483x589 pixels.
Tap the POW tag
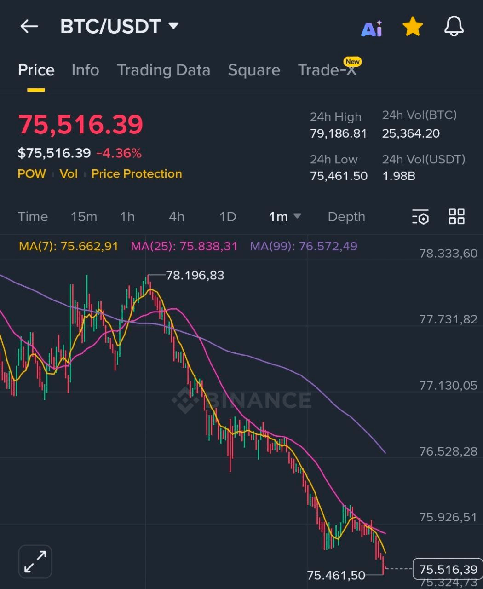click(x=32, y=174)
